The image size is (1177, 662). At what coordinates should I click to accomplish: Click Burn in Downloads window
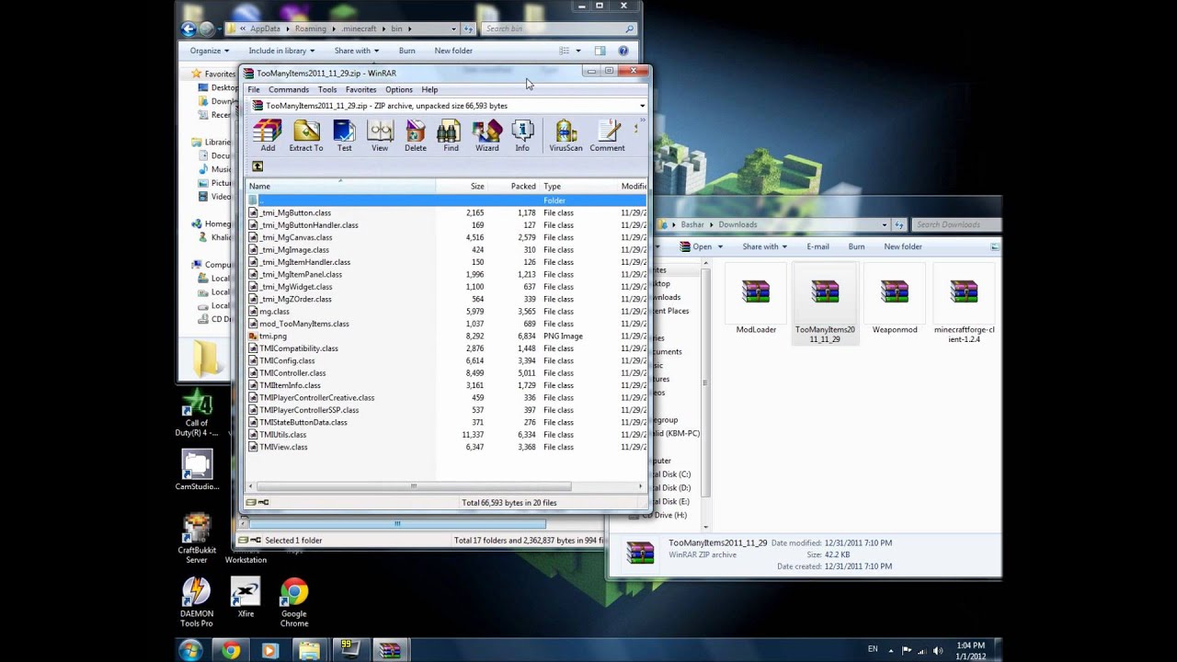tap(856, 246)
